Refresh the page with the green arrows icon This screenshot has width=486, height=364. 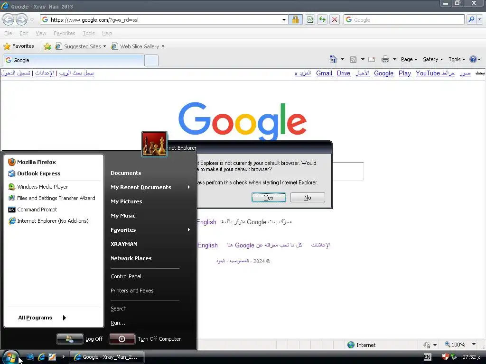322,20
